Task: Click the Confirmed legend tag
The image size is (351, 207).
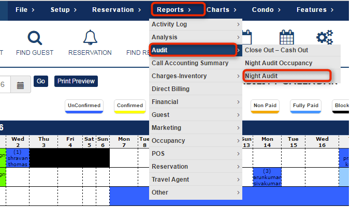Action: pyautogui.click(x=130, y=106)
